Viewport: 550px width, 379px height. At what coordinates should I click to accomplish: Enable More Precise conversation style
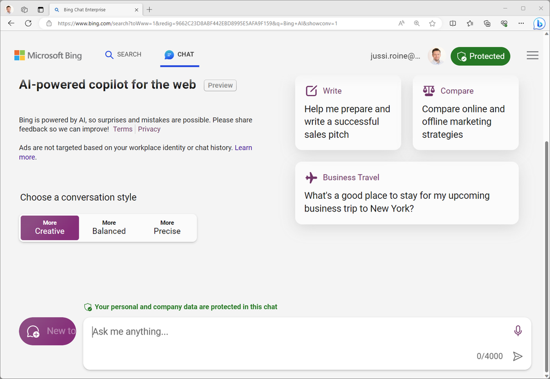167,227
